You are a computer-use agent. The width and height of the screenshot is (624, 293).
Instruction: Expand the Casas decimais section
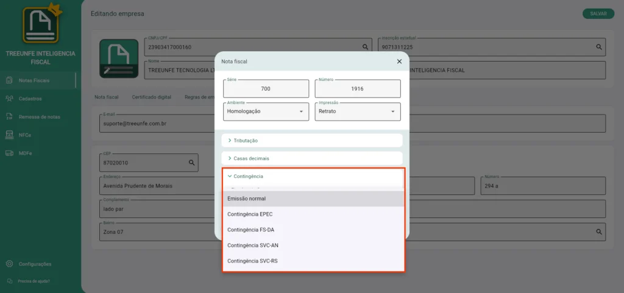point(312,158)
